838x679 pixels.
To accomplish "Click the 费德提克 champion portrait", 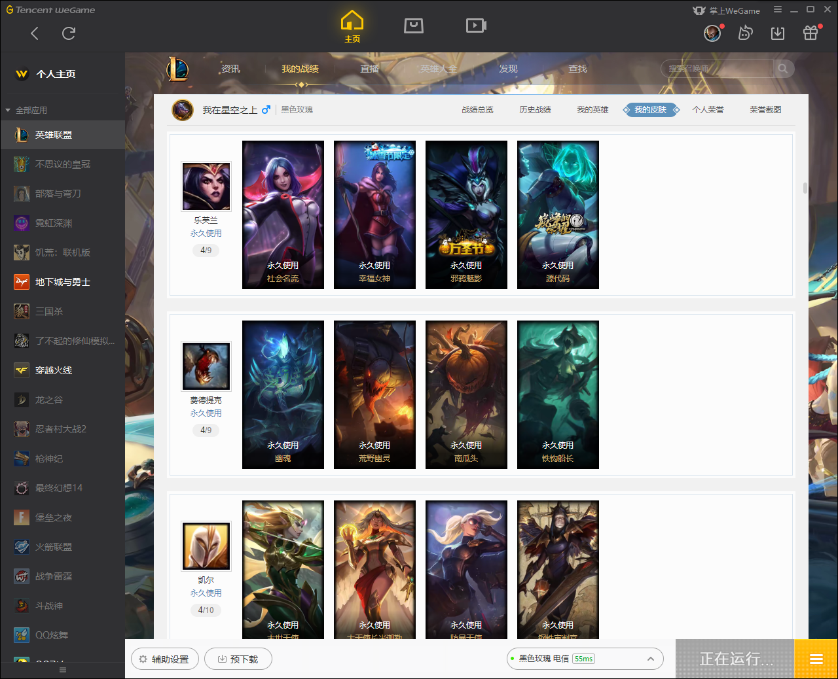I will (206, 366).
